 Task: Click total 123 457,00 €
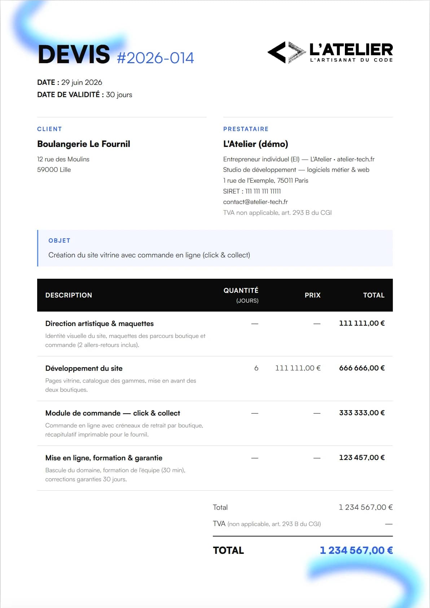click(362, 457)
